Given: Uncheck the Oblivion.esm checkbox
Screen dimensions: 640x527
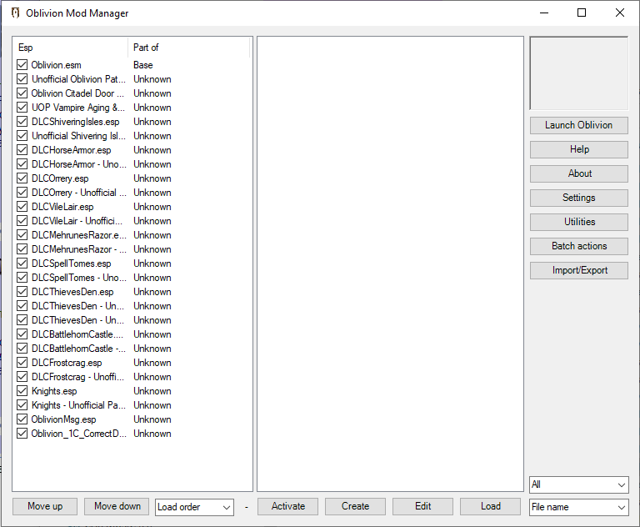Looking at the screenshot, I should 22,64.
